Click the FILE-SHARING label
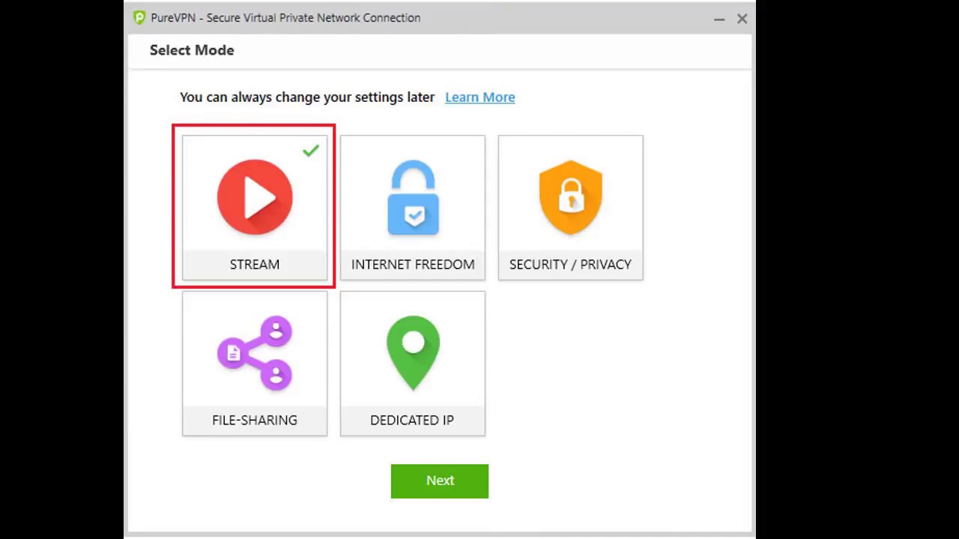Screen dimensions: 959x539 point(255,420)
